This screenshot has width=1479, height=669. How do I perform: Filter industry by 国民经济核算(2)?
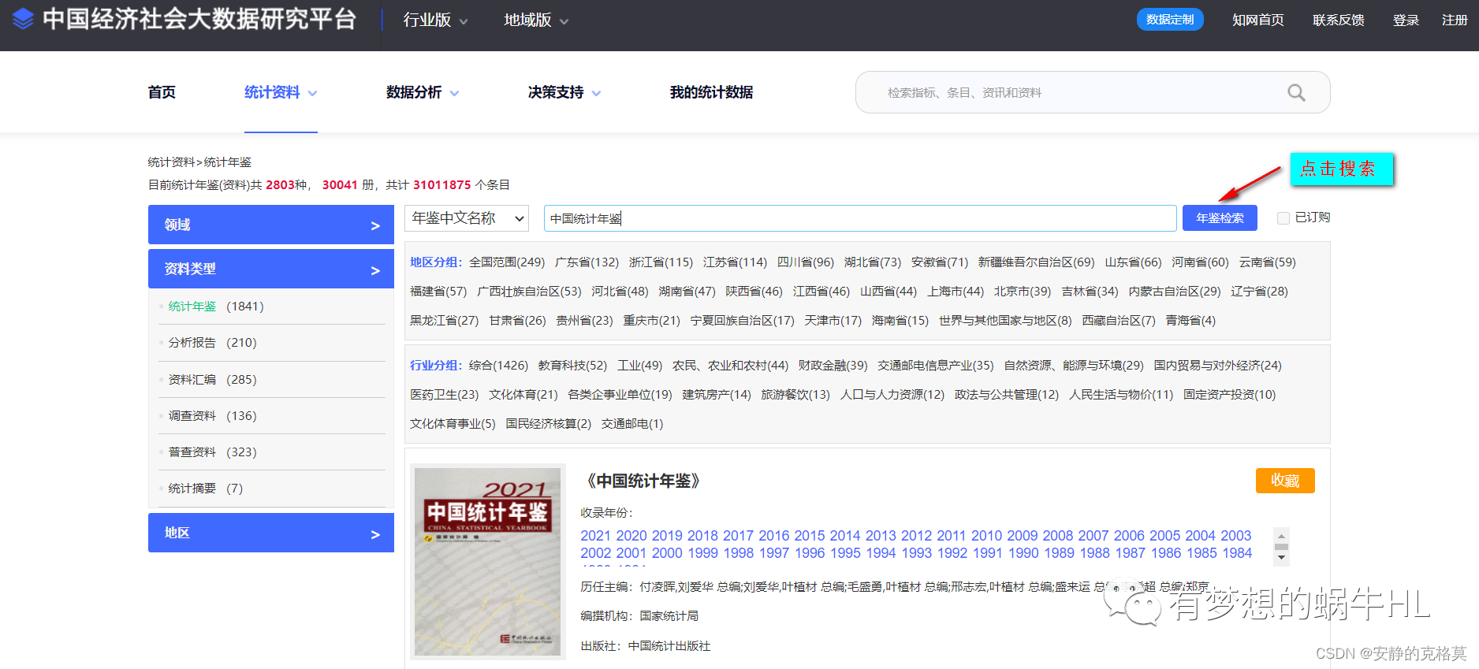pyautogui.click(x=549, y=424)
